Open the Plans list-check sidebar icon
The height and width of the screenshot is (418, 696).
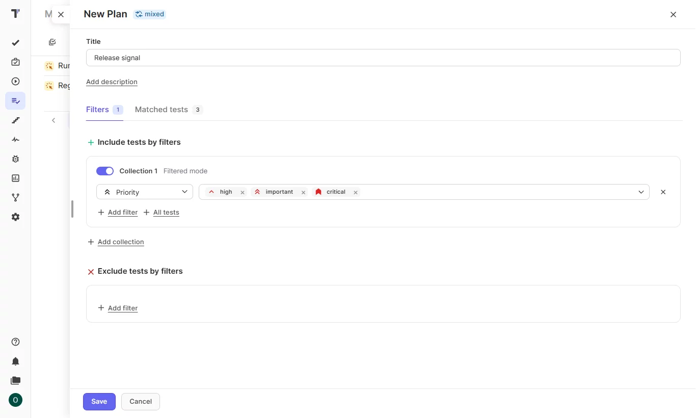coord(15,101)
